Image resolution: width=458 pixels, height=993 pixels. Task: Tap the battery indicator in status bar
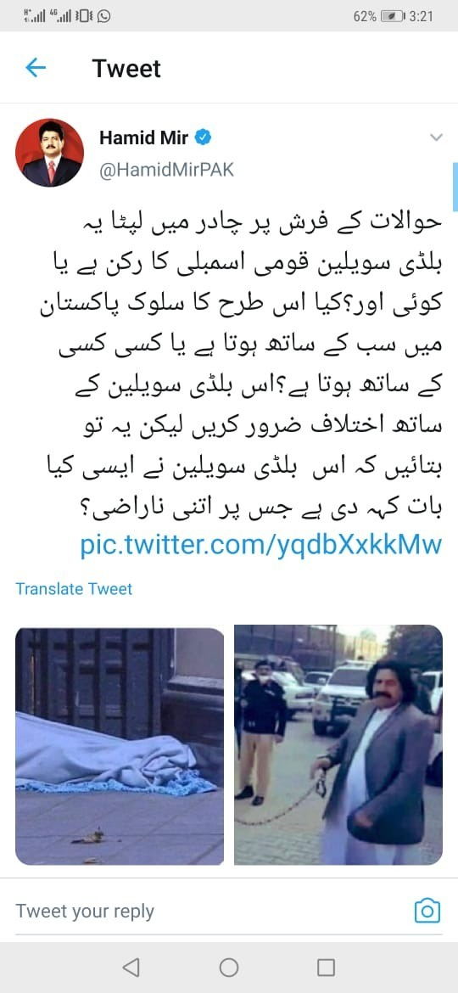[394, 16]
